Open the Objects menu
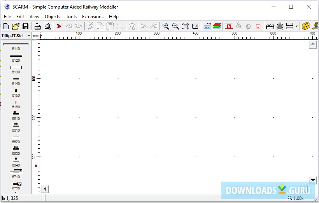The image size is (319, 203). pyautogui.click(x=53, y=17)
